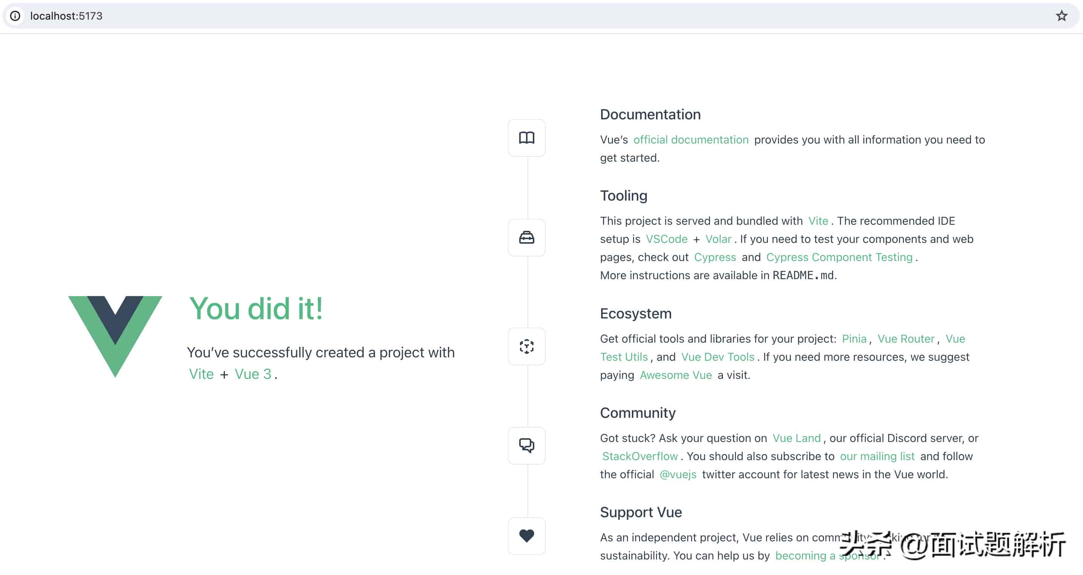The width and height of the screenshot is (1083, 575).
Task: Open Cypress Component Testing link
Action: coord(839,257)
